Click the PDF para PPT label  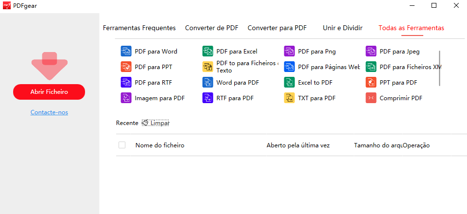click(154, 67)
